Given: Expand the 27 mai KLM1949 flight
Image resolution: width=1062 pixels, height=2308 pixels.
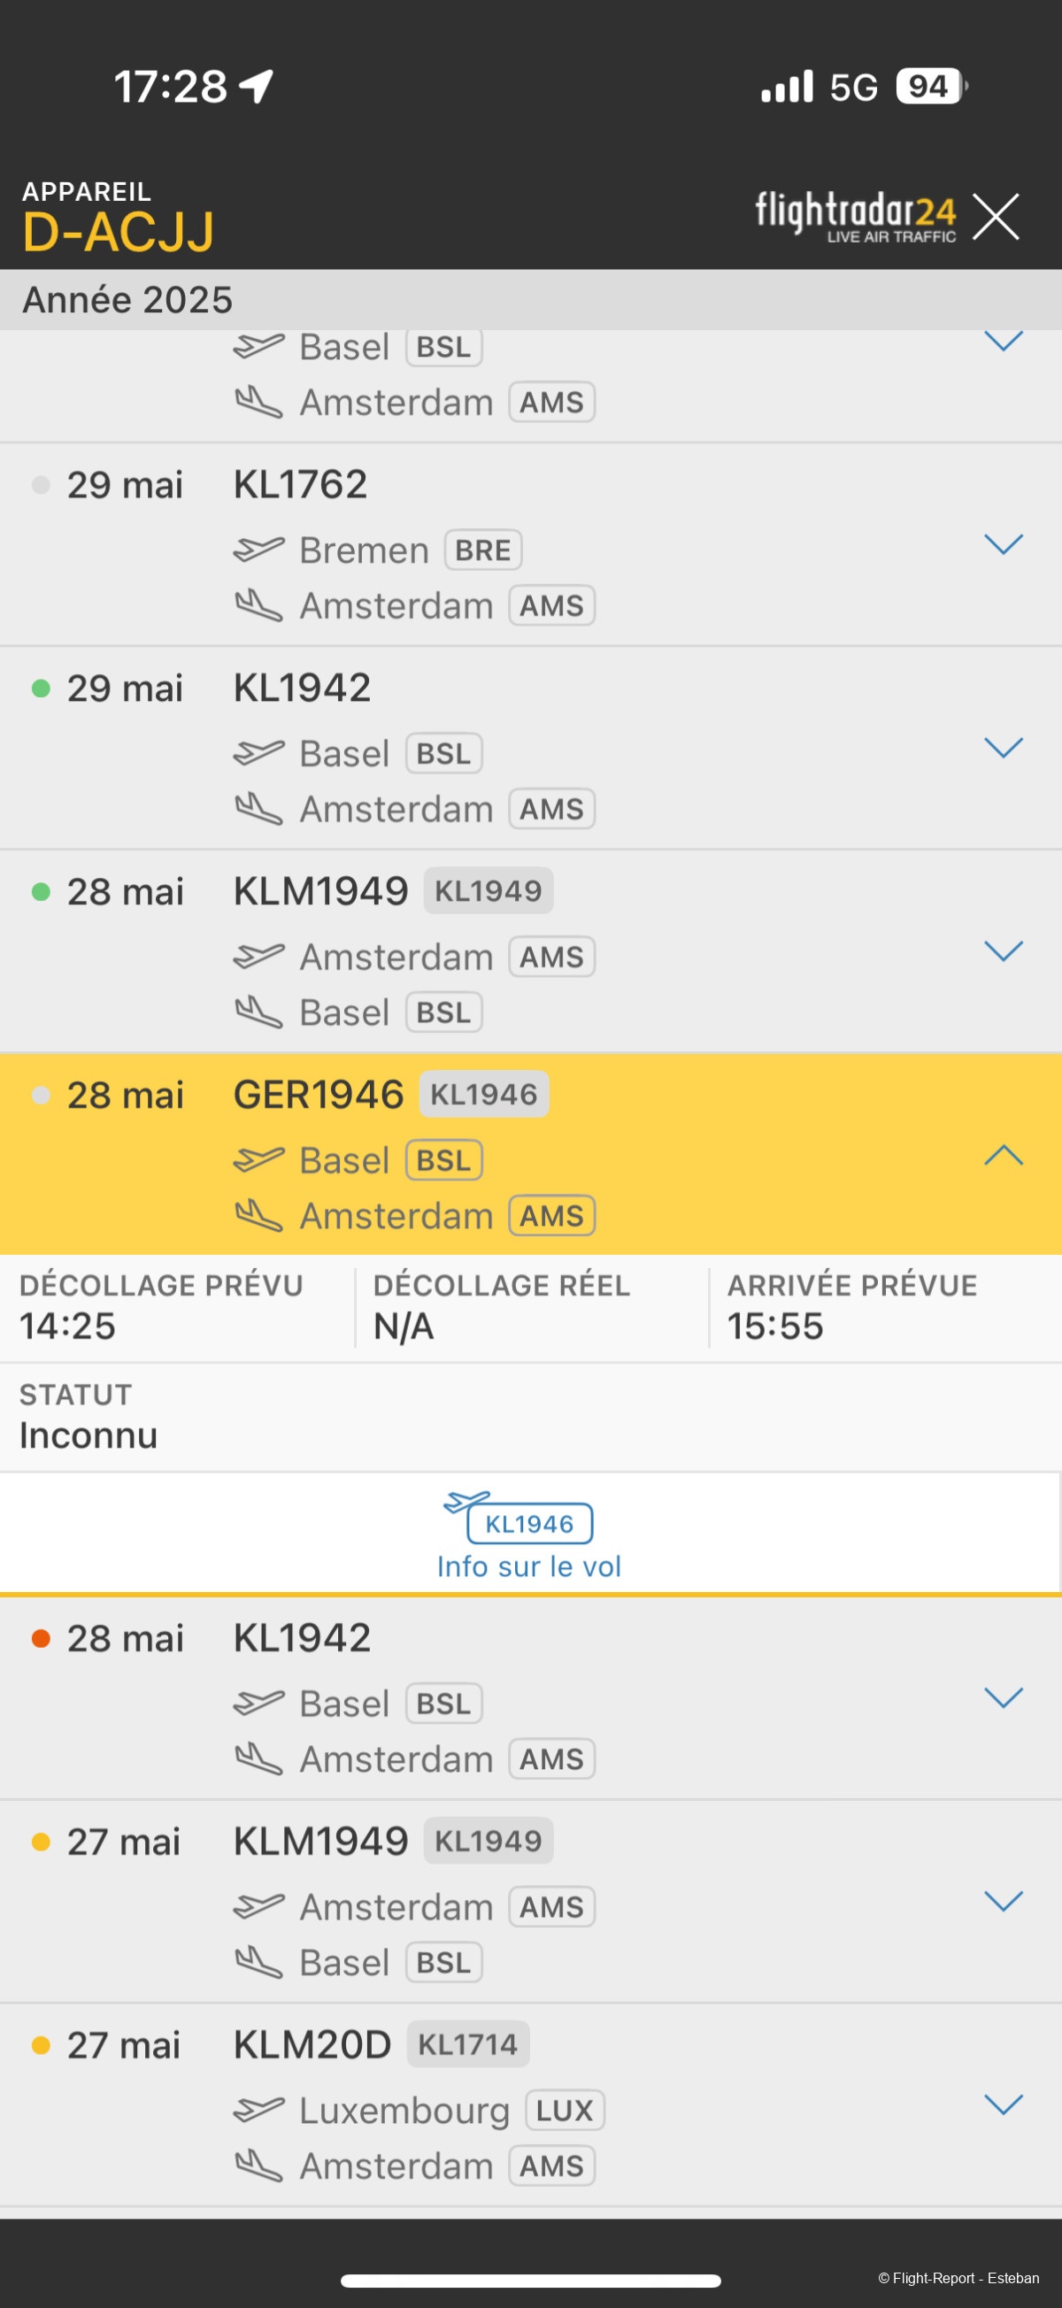Looking at the screenshot, I should coord(1003,1900).
